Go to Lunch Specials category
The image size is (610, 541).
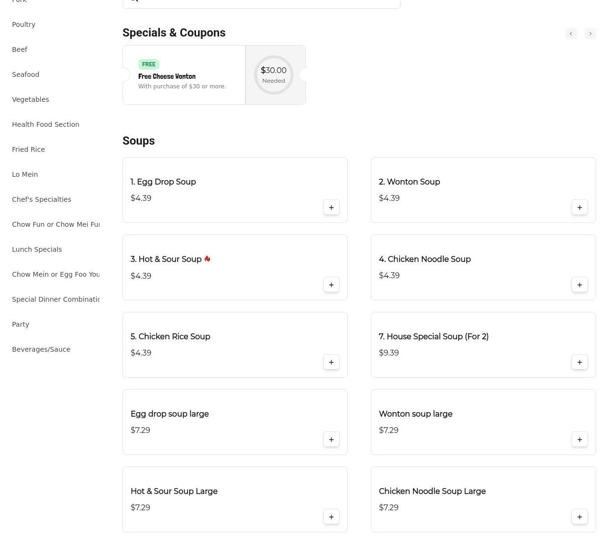point(37,249)
